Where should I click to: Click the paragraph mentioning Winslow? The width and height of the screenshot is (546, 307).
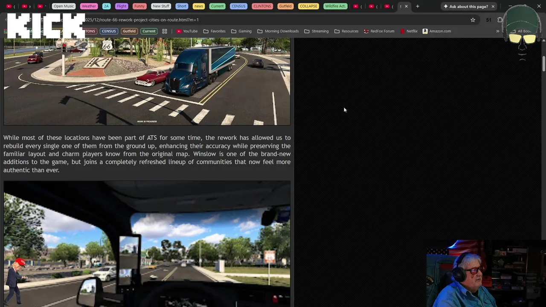(147, 154)
